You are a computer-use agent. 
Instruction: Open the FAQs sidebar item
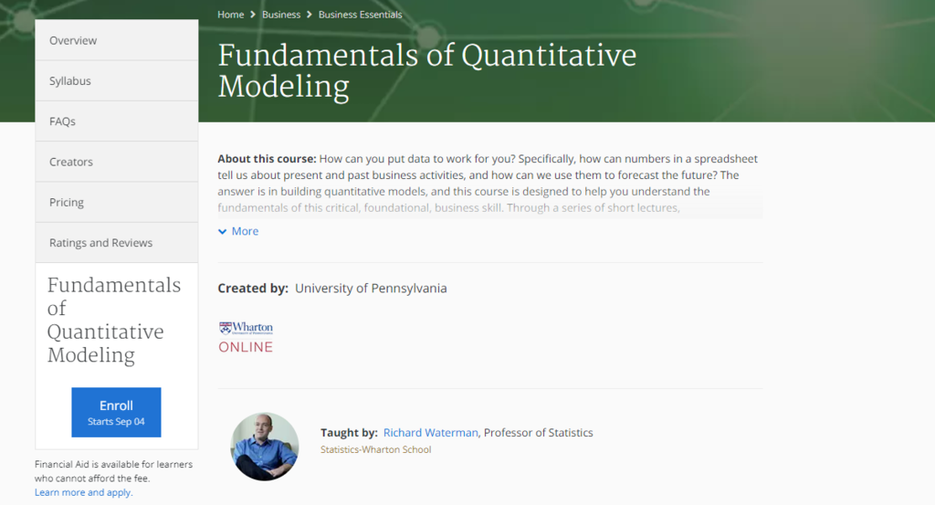117,121
